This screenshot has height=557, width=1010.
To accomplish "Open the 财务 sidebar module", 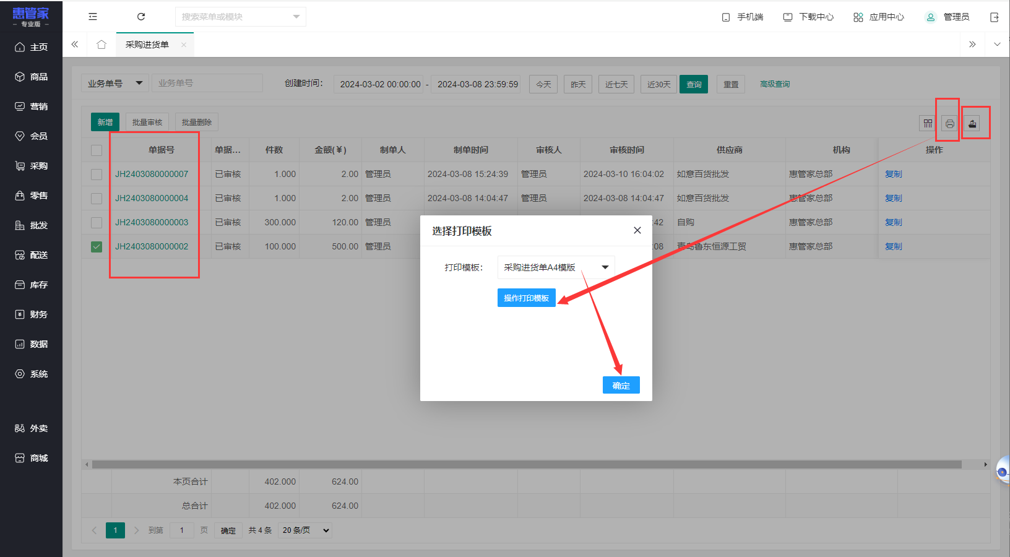I will (x=31, y=314).
